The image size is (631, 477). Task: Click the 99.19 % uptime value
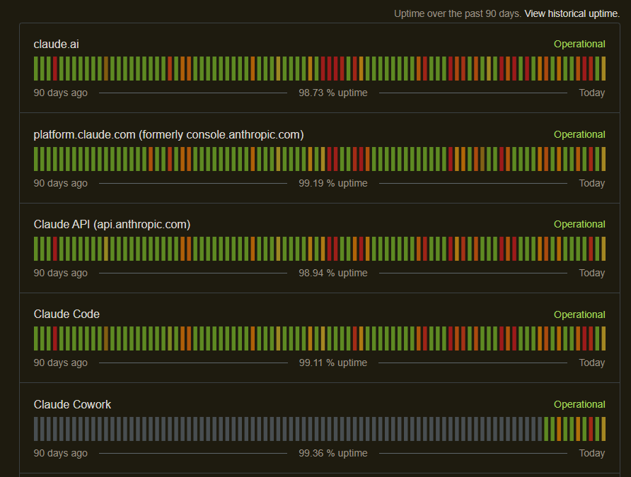point(332,183)
